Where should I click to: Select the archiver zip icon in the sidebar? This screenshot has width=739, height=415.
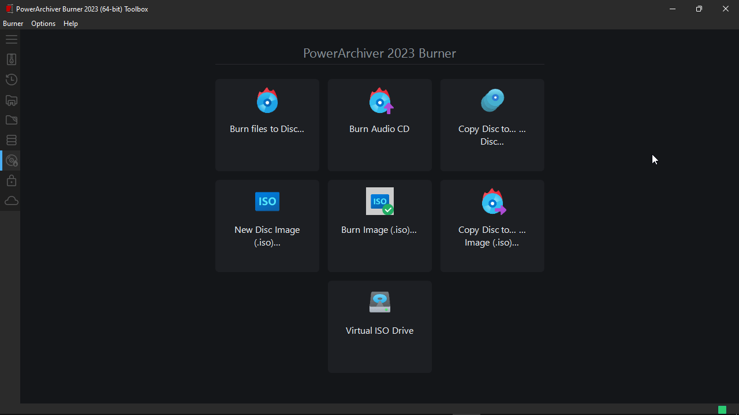[11, 59]
